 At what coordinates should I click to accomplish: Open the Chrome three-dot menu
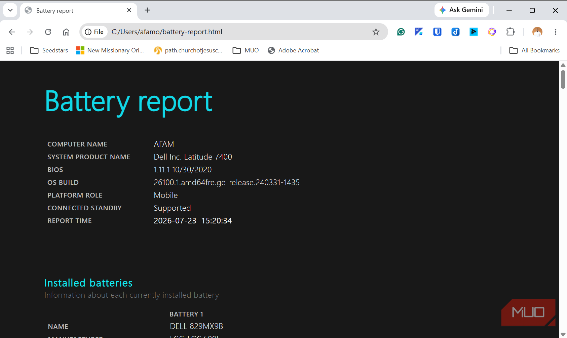point(556,32)
